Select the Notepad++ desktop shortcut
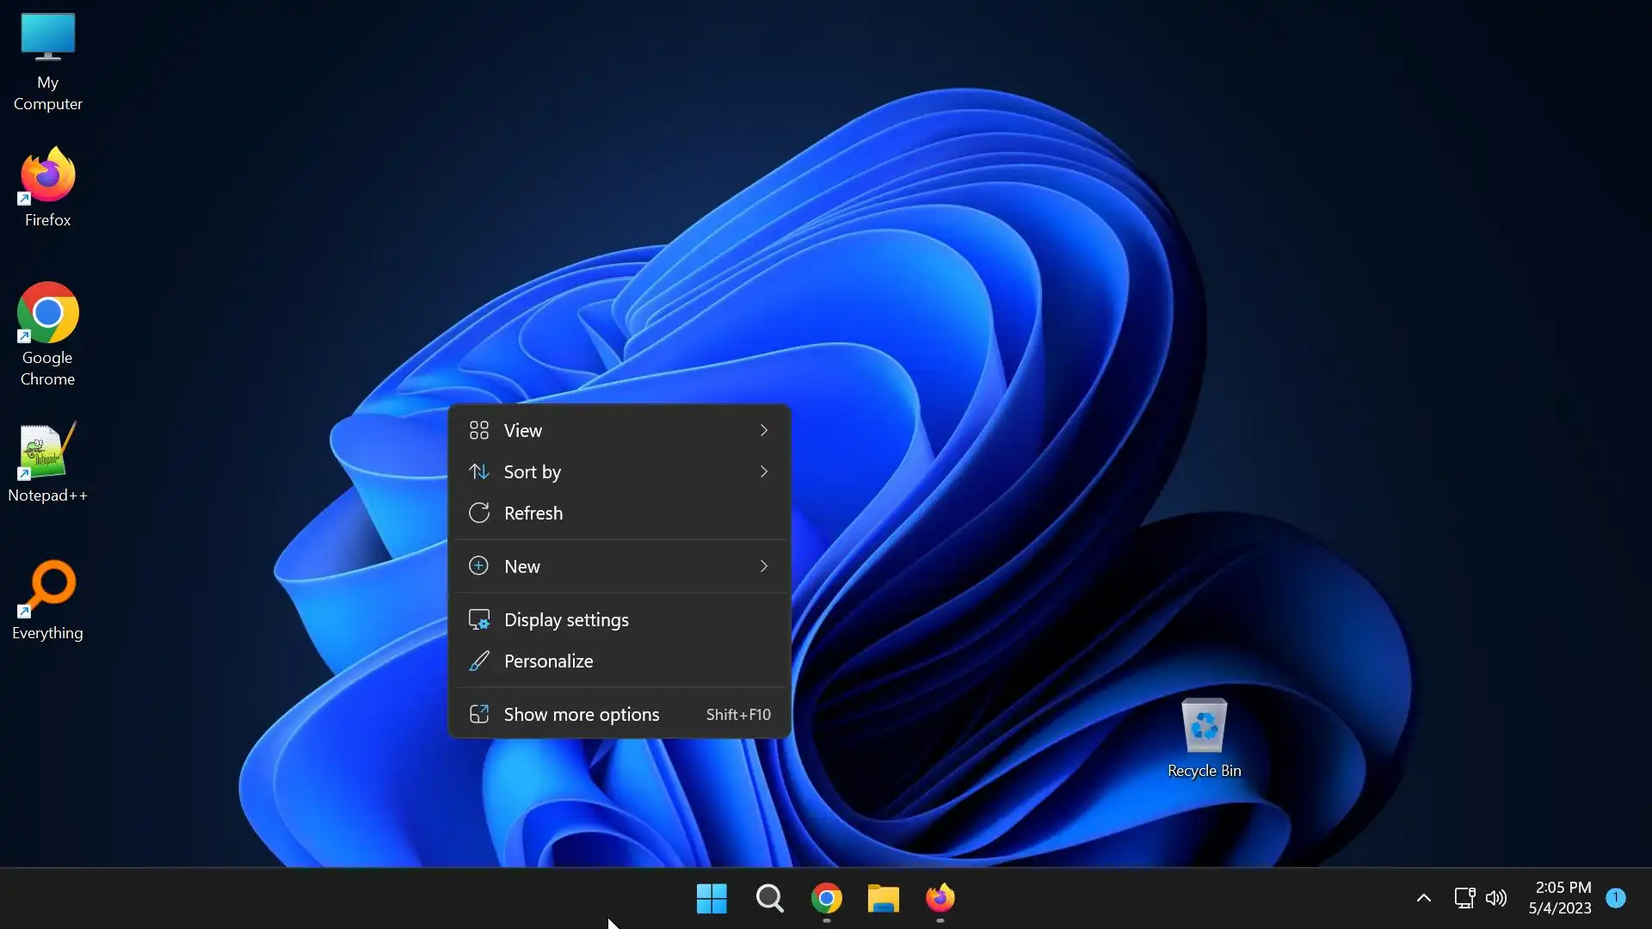The width and height of the screenshot is (1652, 929). [47, 460]
